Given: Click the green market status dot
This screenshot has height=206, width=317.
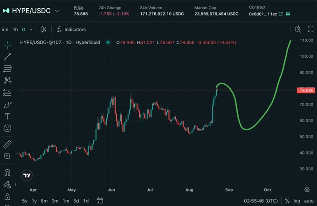Looking at the screenshot, I should tap(108, 42).
